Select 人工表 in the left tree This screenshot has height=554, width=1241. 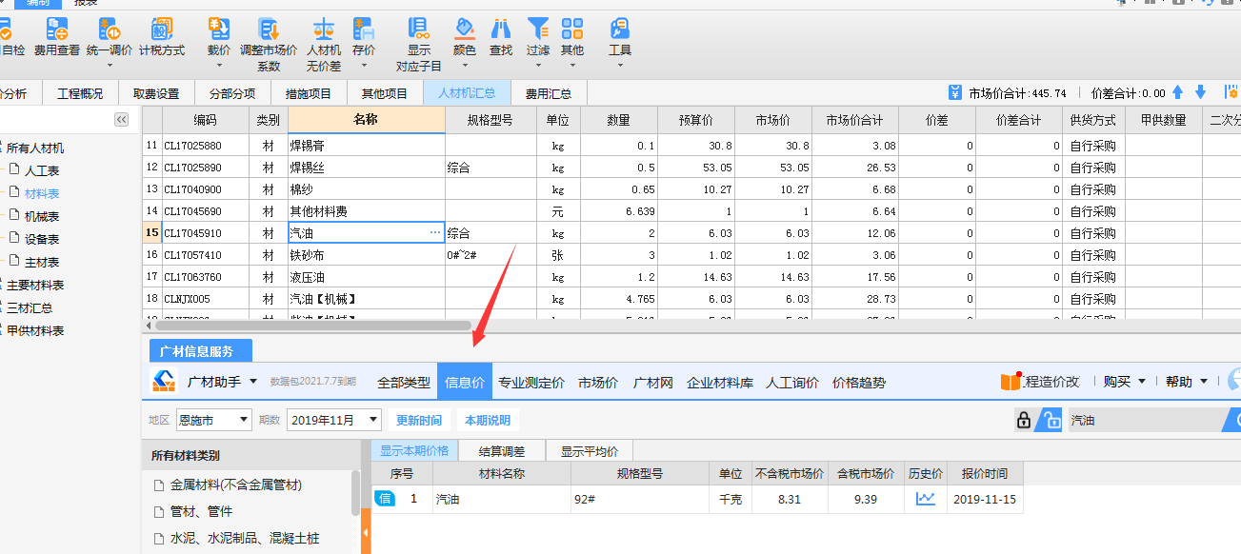(x=42, y=171)
